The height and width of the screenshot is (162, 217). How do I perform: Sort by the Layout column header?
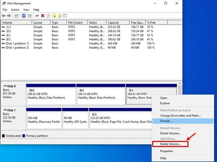click(x=41, y=22)
